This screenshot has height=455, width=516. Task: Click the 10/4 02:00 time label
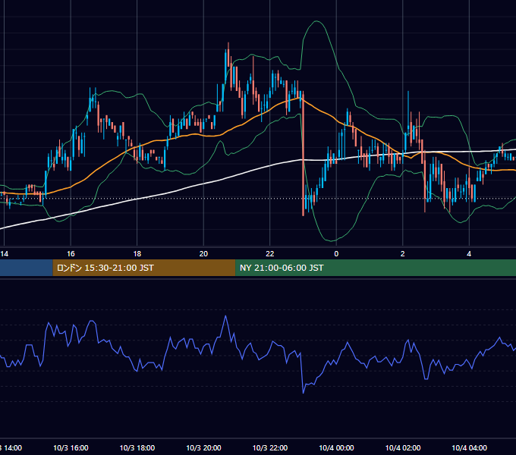click(403, 447)
